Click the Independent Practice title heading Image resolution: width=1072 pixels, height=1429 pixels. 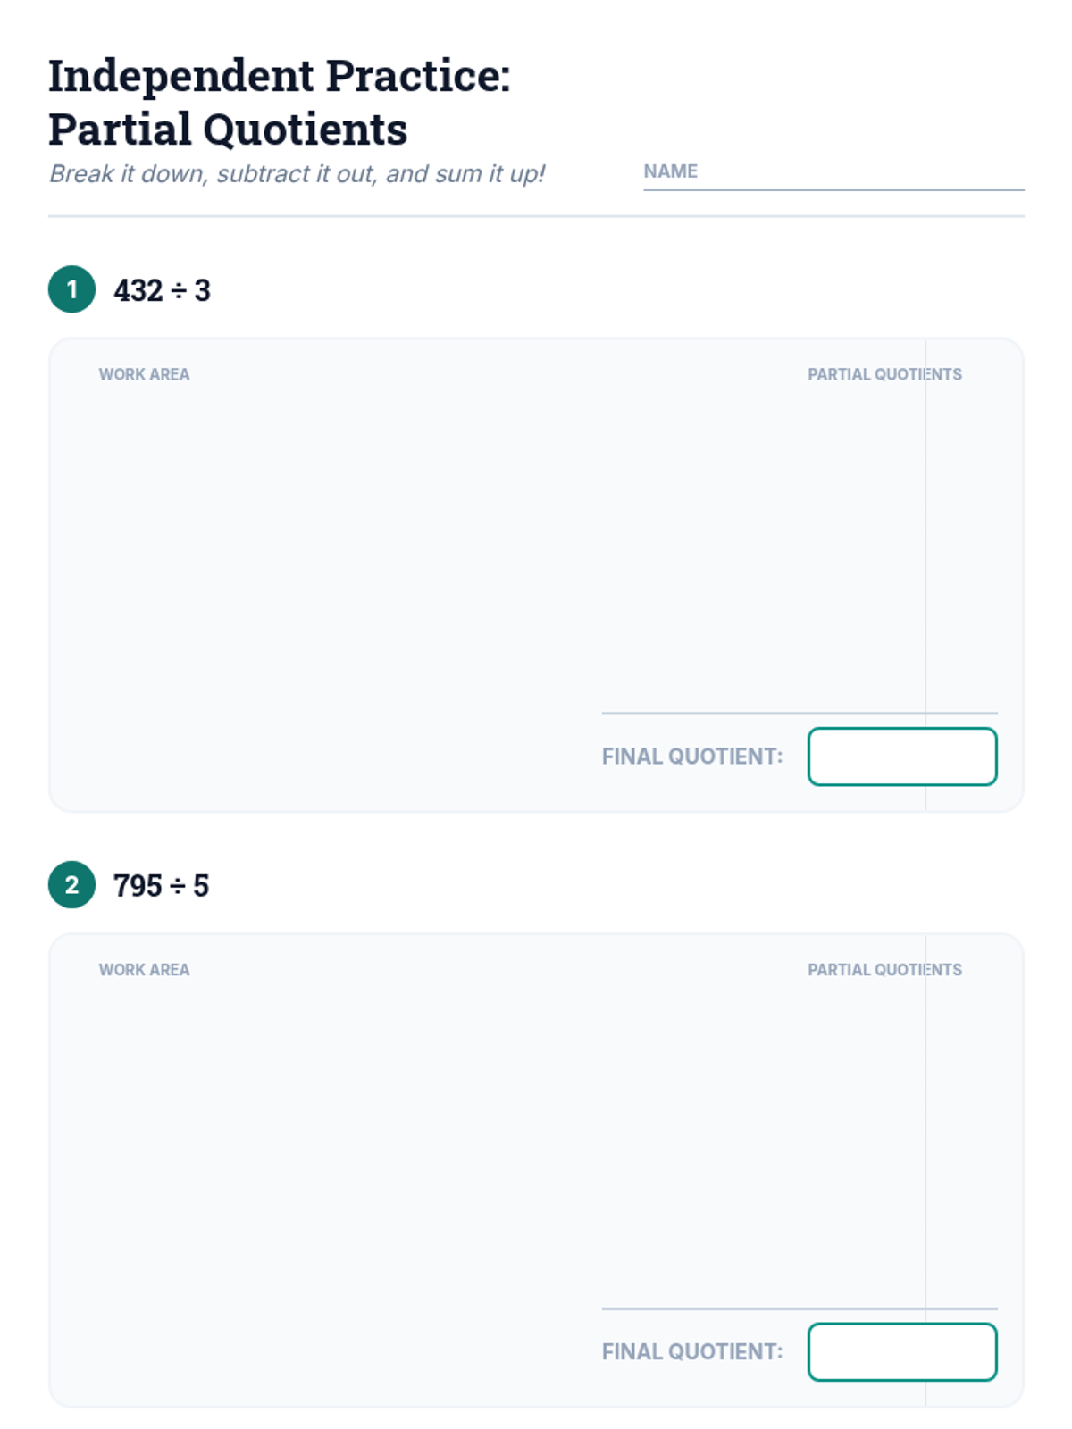pyautogui.click(x=279, y=102)
